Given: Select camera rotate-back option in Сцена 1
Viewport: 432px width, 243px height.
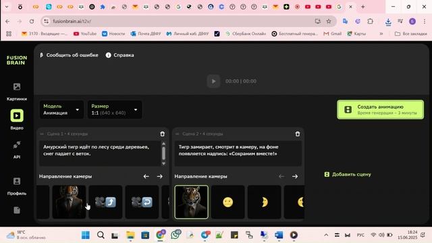Looking at the screenshot, I should [x=142, y=202].
